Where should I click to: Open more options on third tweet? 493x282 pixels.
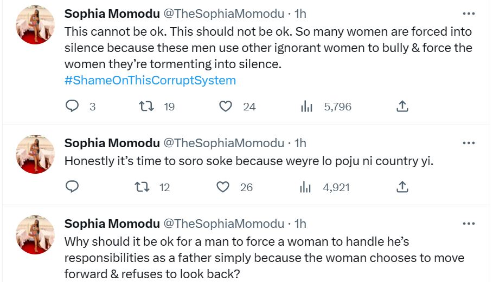coord(468,224)
